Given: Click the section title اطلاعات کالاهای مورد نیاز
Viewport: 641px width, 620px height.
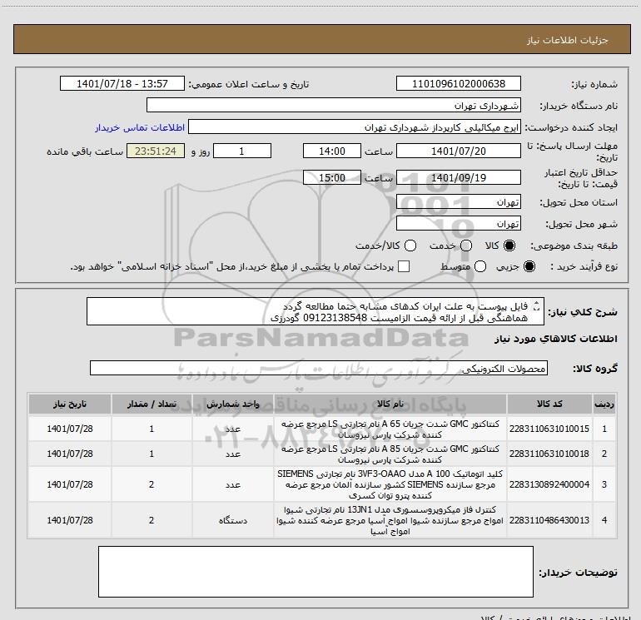Looking at the screenshot, I should [555, 339].
